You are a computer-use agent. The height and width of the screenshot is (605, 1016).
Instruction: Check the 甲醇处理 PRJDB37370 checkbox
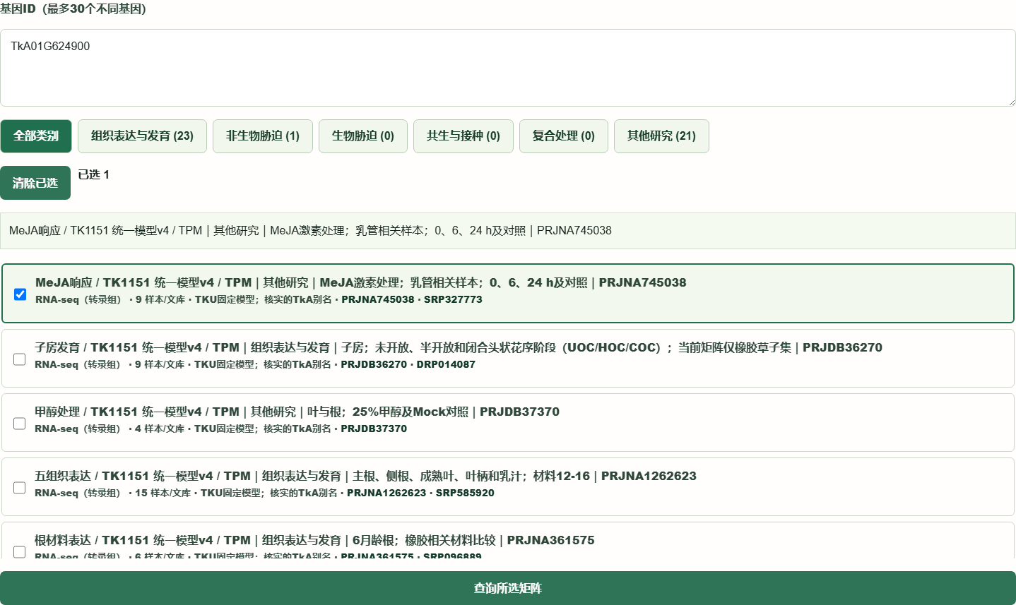[x=20, y=424]
